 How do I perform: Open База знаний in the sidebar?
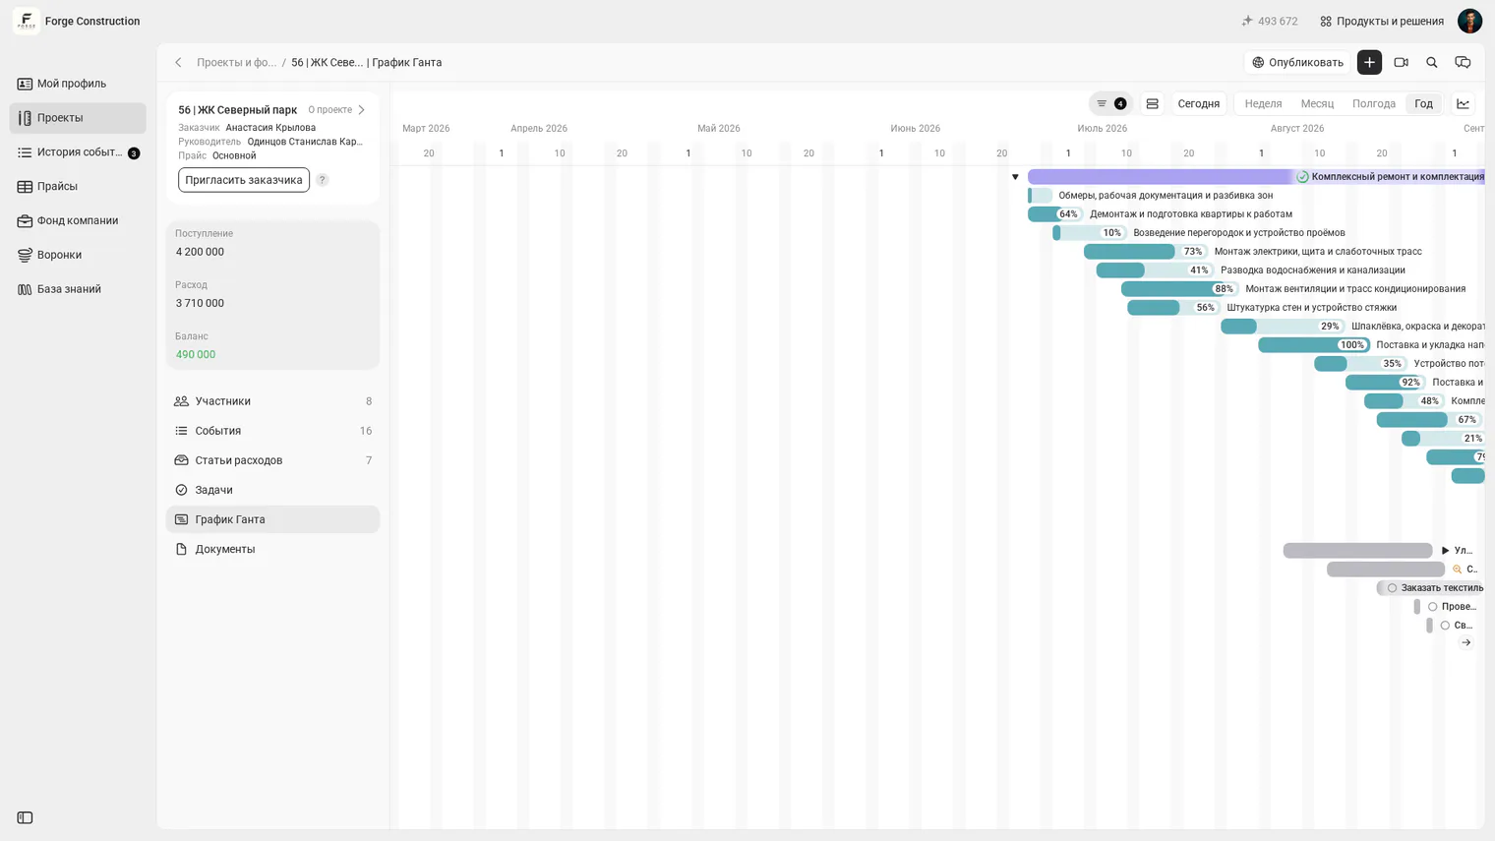(x=78, y=289)
